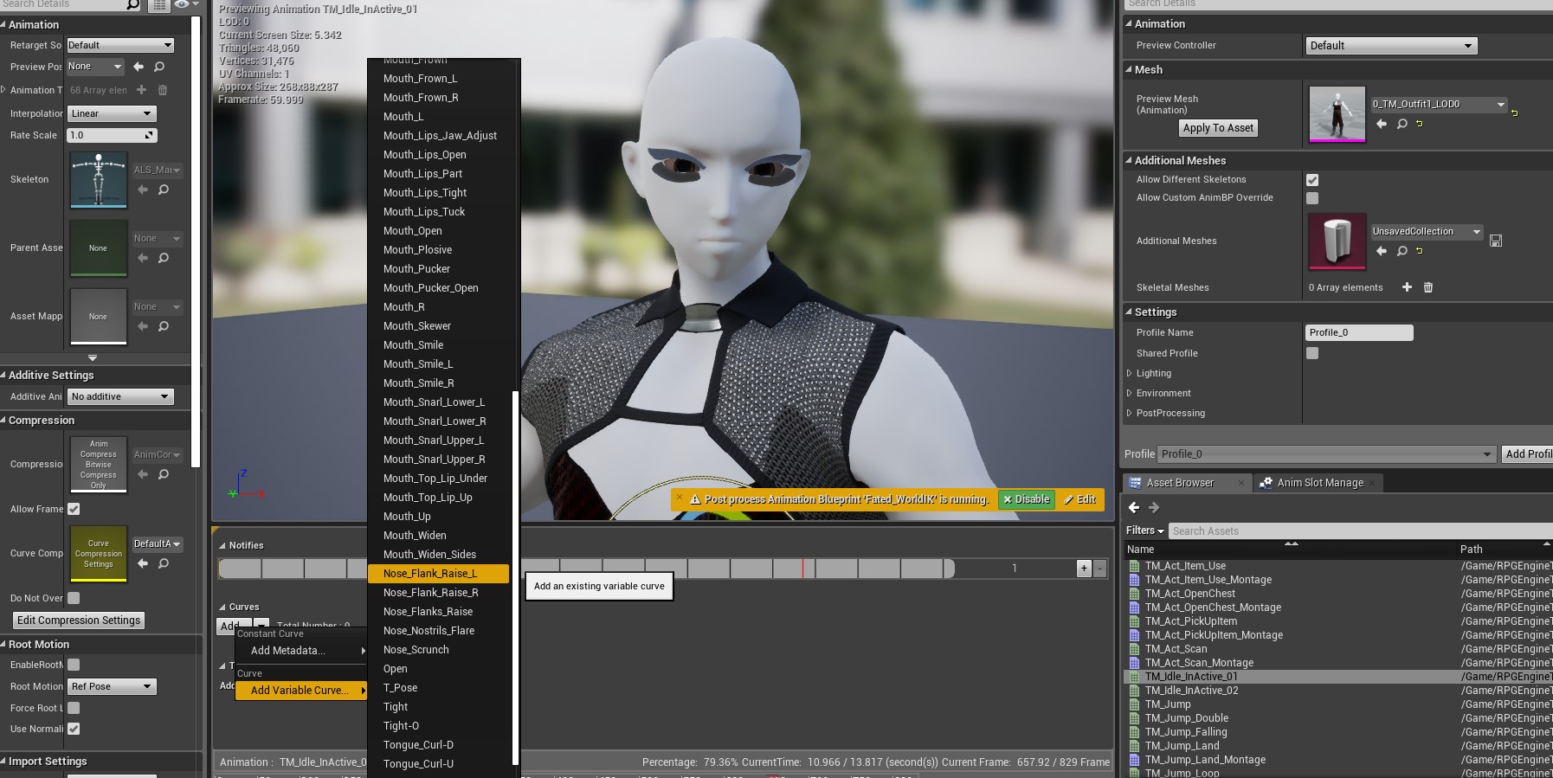Click the Rate Scale value spinner
The height and width of the screenshot is (778, 1553).
point(112,135)
